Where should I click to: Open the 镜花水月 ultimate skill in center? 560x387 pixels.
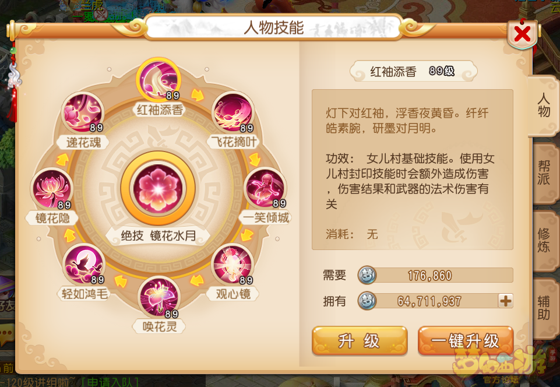(158, 188)
